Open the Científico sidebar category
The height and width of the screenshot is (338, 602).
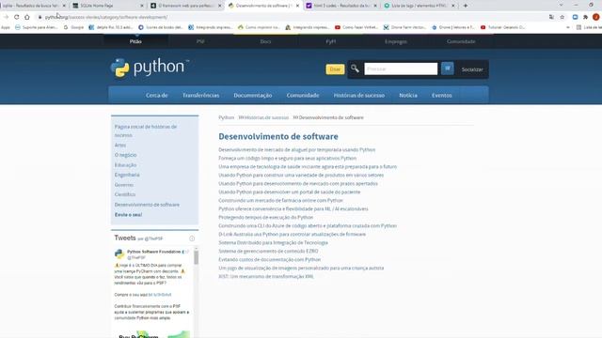pos(125,194)
